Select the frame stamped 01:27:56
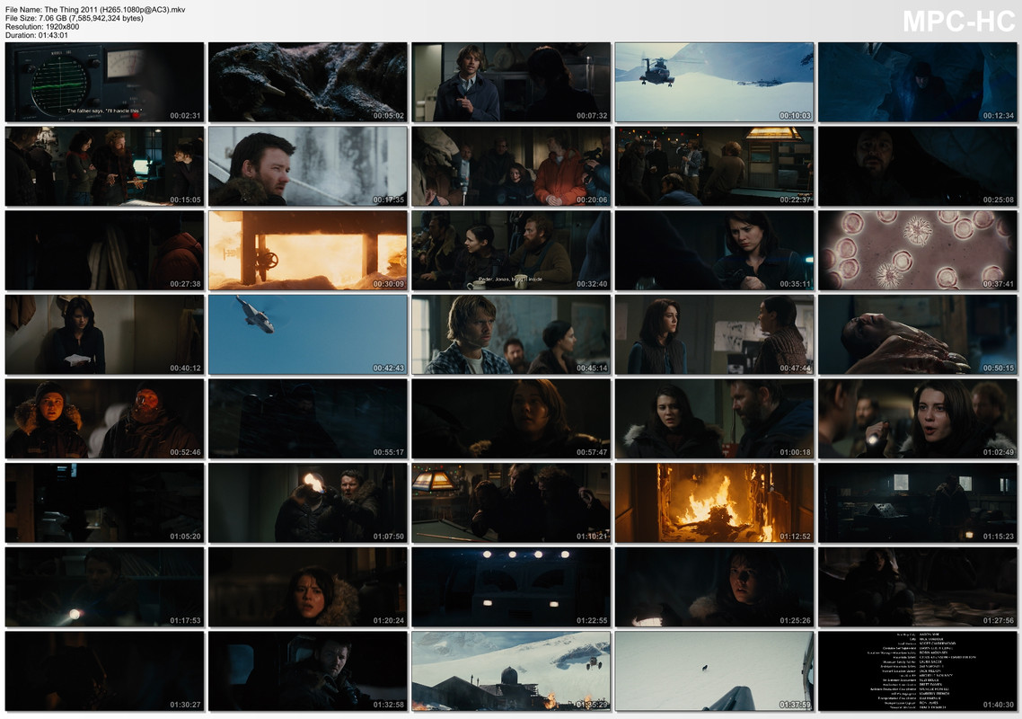This screenshot has width=1022, height=719. [x=918, y=587]
